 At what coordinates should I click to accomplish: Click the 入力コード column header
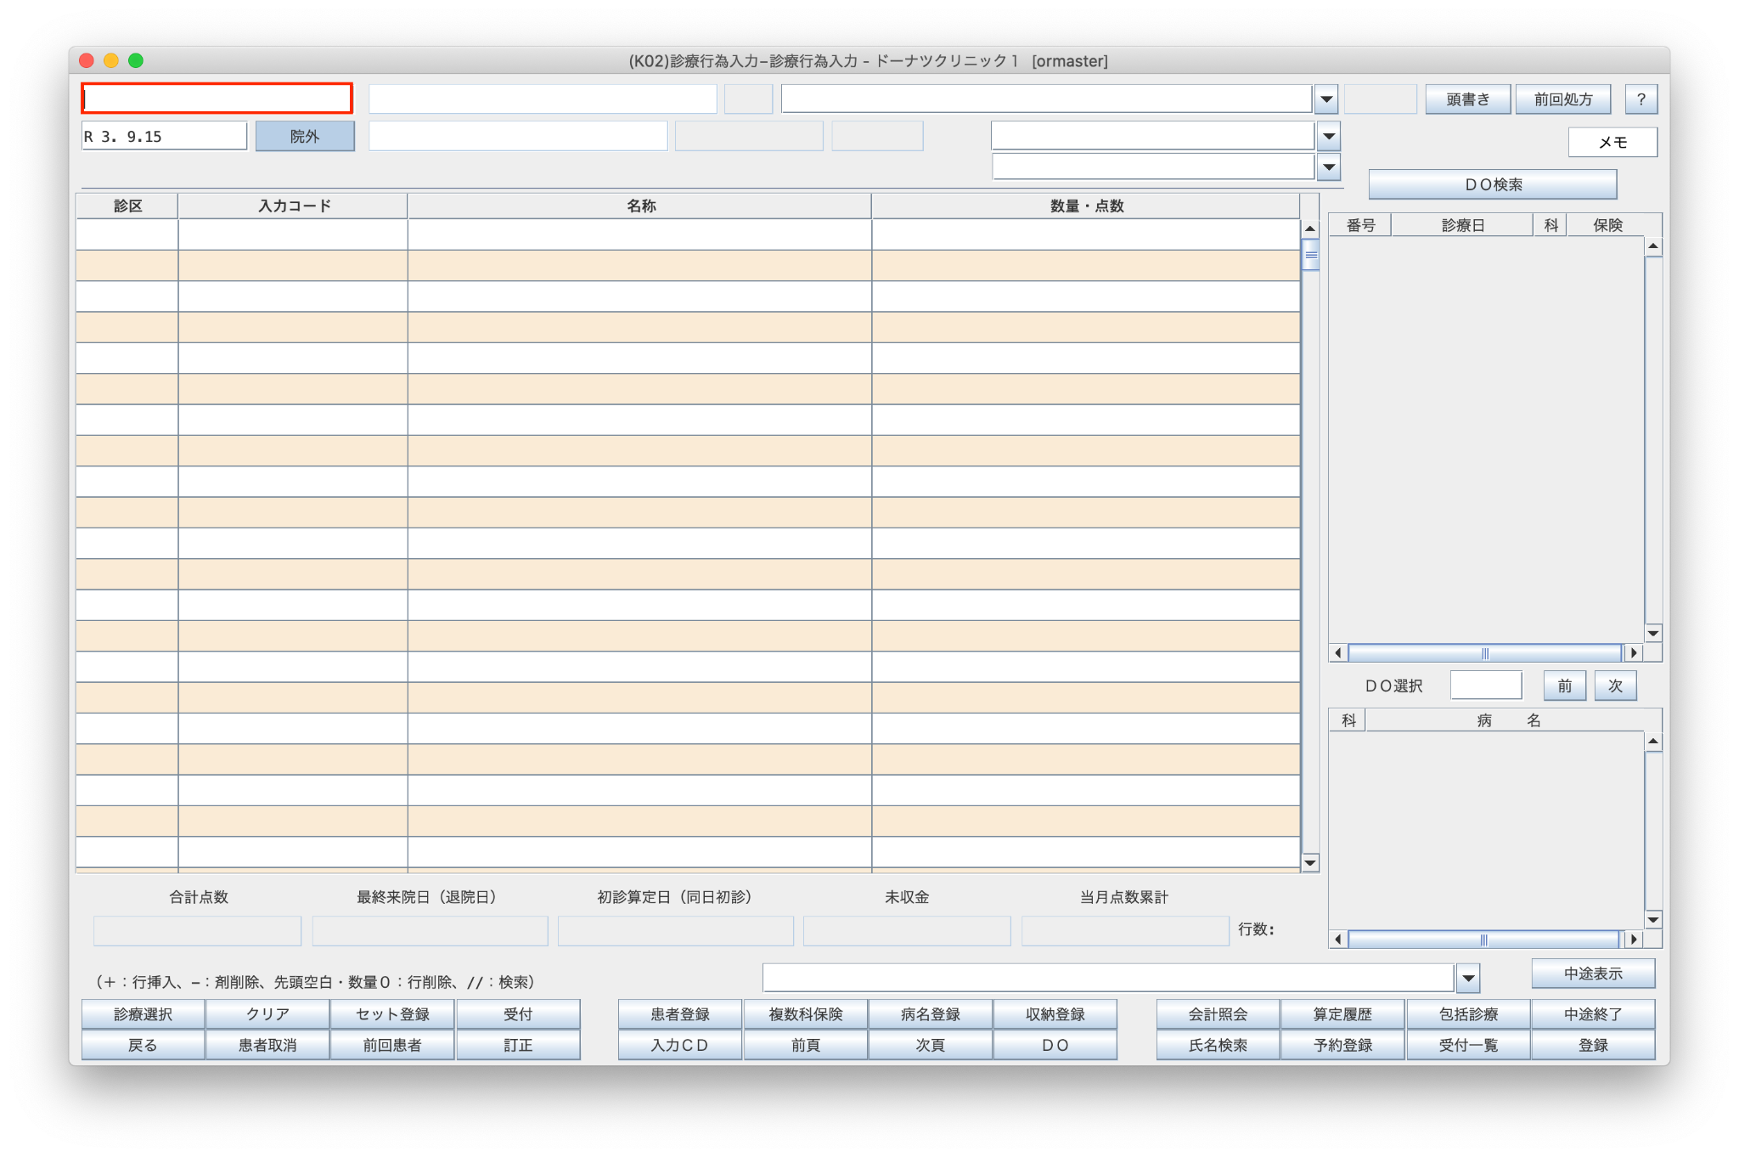[293, 206]
